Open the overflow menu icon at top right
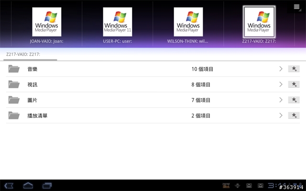The width and height of the screenshot is (306, 191). [296, 7]
